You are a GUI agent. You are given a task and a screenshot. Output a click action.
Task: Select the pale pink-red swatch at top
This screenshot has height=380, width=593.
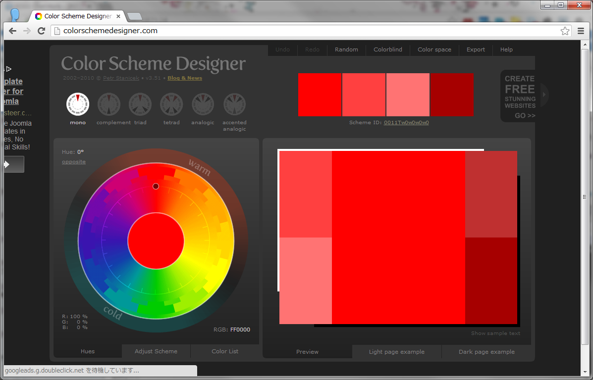click(408, 95)
